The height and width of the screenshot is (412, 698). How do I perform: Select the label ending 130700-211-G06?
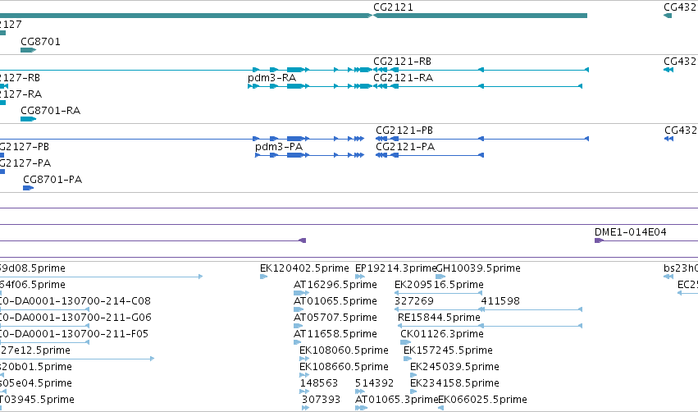click(75, 318)
